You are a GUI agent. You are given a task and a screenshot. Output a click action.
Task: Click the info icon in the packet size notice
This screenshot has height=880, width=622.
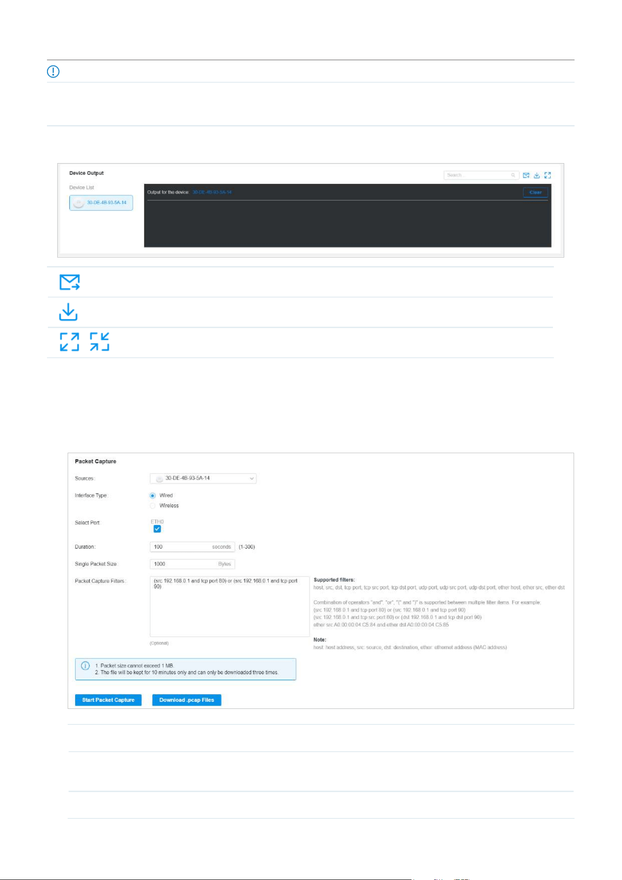pyautogui.click(x=86, y=666)
